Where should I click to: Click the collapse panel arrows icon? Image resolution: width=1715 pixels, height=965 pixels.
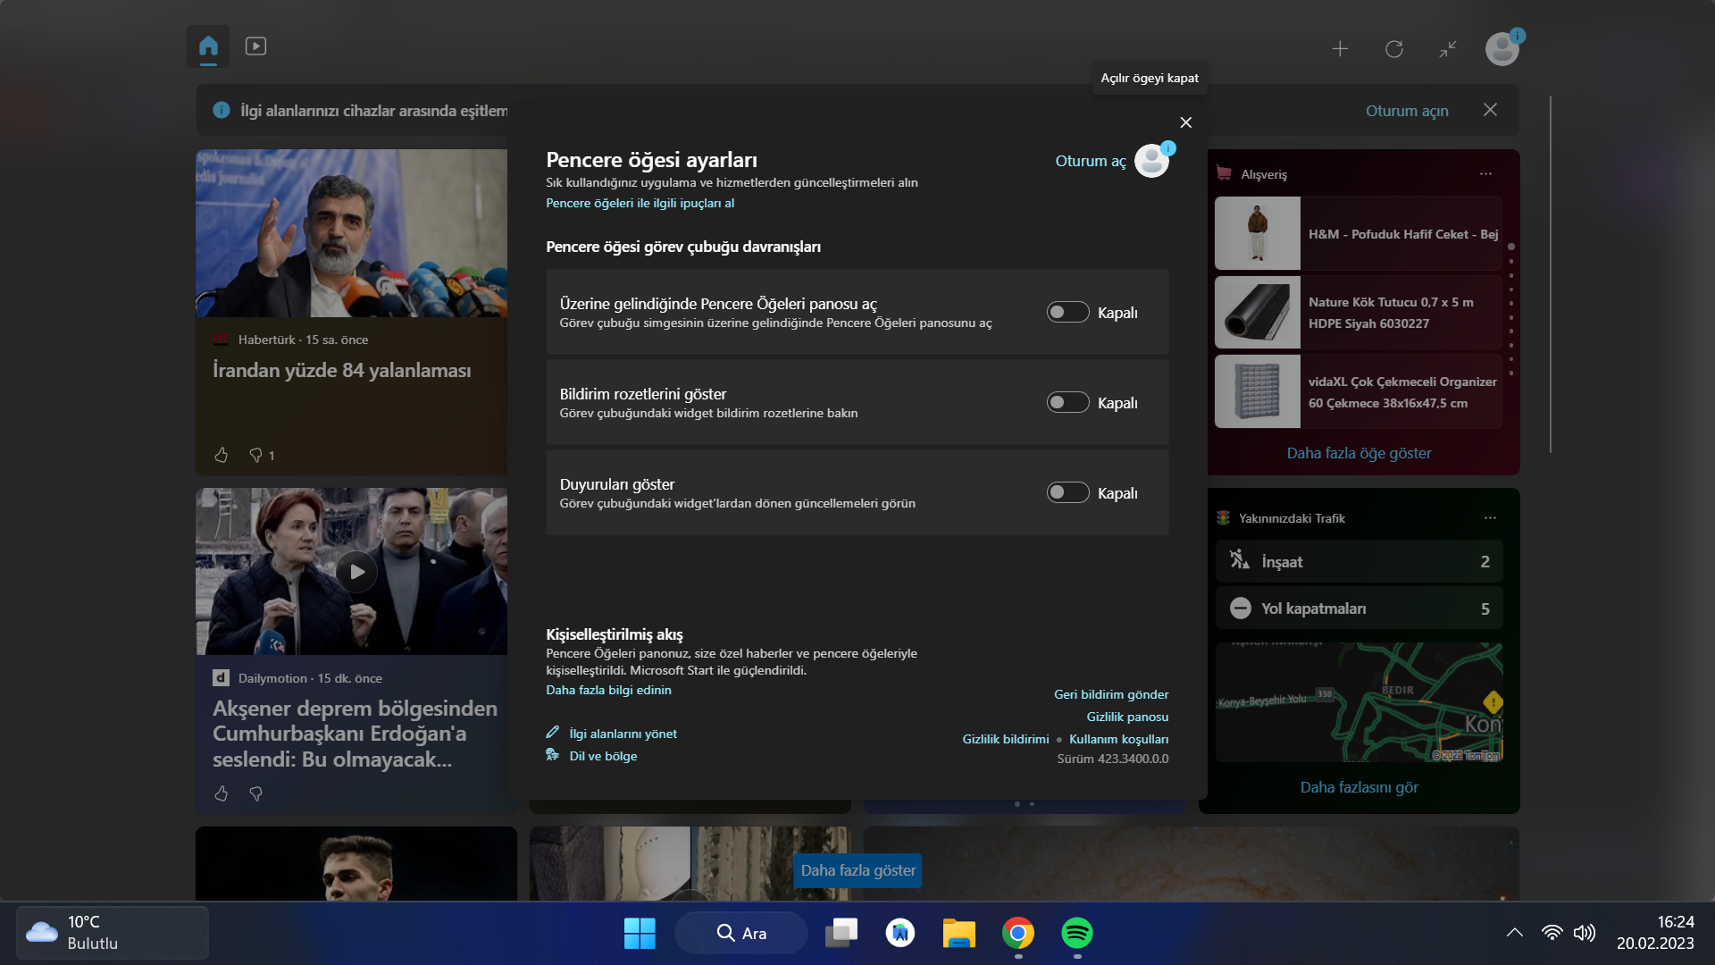coord(1448,49)
